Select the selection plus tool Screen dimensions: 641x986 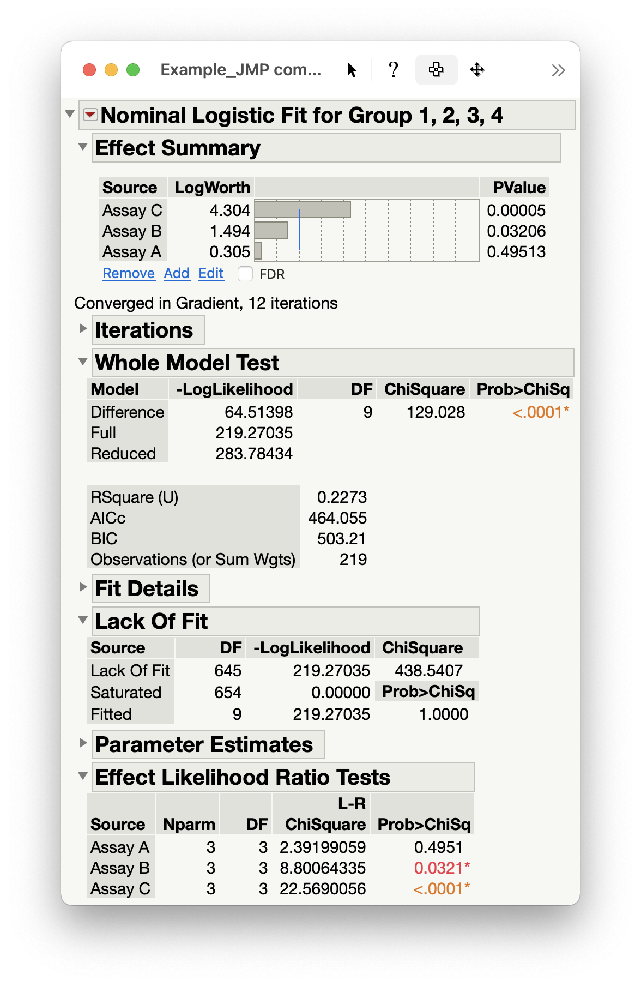436,70
